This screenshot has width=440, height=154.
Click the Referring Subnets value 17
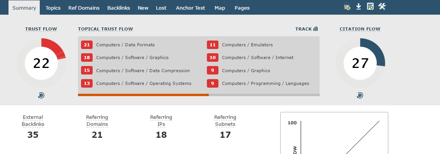tap(225, 135)
